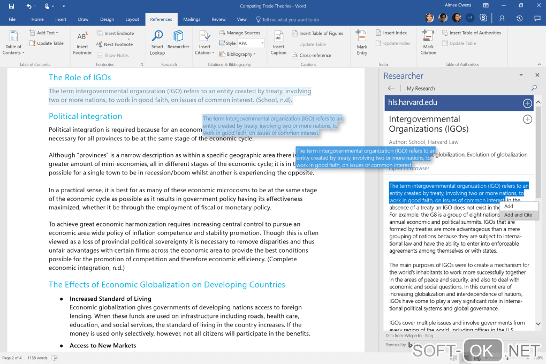
Task: Undo the last action in title bar
Action: click(x=29, y=6)
